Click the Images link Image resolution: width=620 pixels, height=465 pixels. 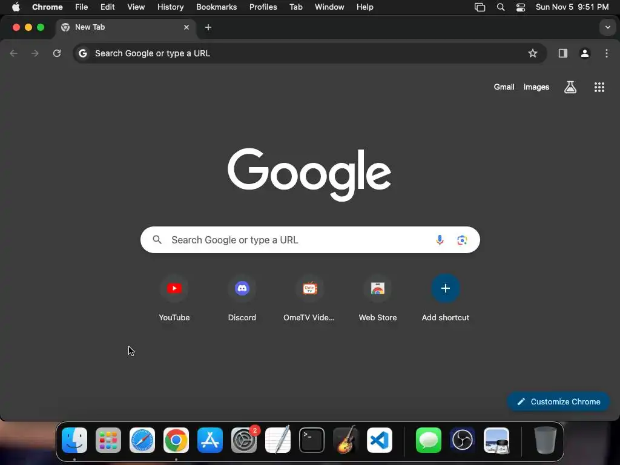[536, 87]
